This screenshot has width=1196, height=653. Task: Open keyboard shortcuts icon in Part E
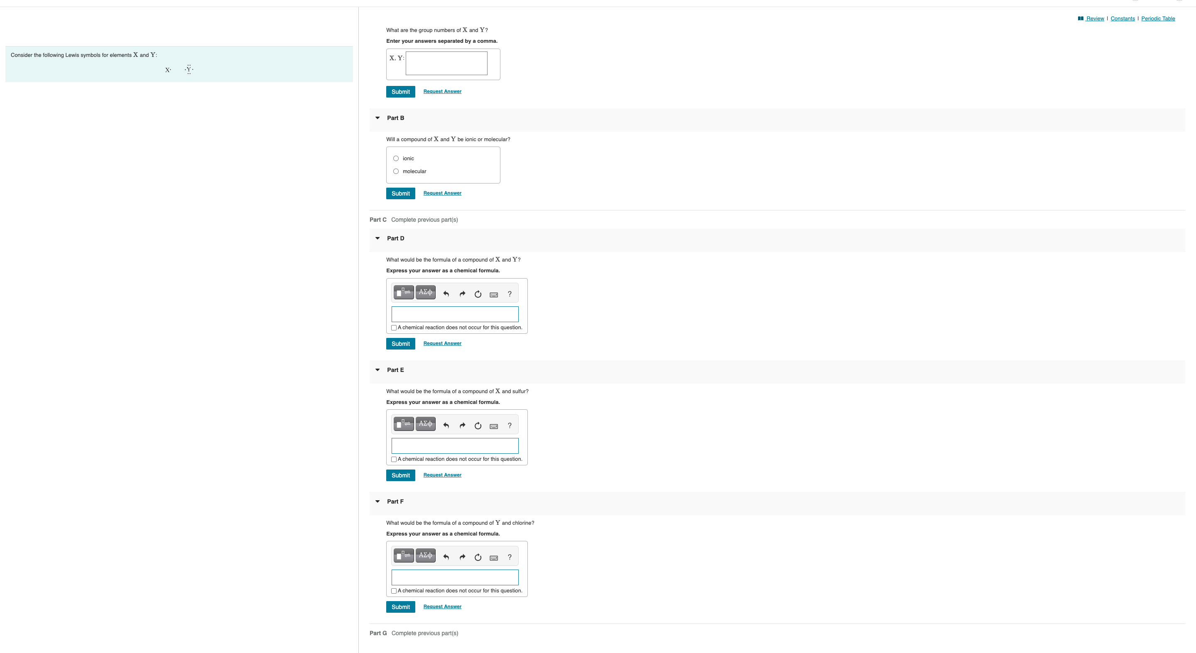point(493,426)
